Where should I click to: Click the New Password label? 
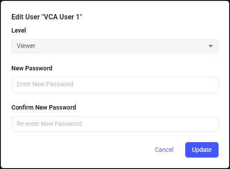tap(32, 68)
